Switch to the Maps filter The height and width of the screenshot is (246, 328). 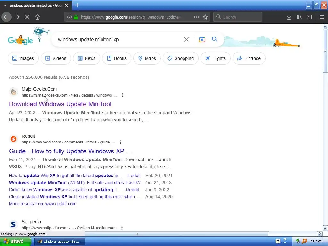click(147, 58)
